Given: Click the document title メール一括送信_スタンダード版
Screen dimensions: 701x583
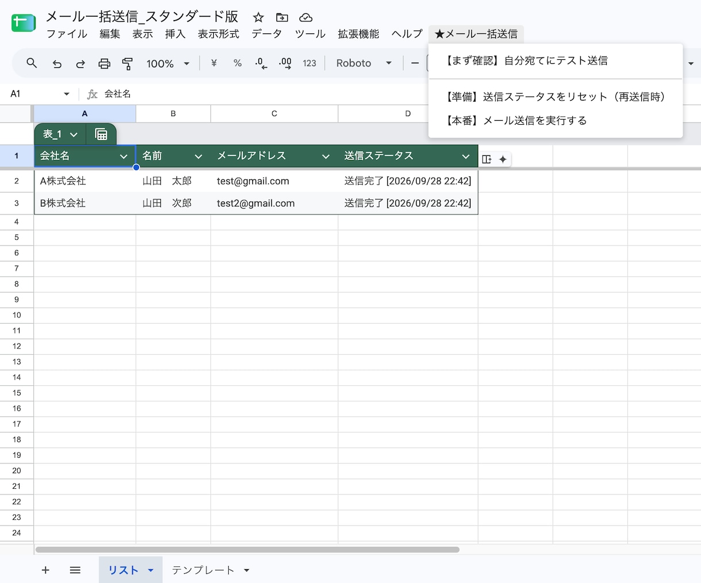Looking at the screenshot, I should pyautogui.click(x=142, y=17).
